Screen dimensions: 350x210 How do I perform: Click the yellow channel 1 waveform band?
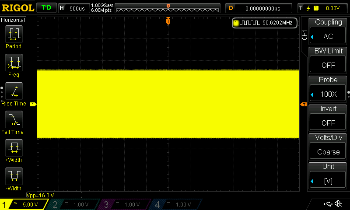tap(168, 104)
